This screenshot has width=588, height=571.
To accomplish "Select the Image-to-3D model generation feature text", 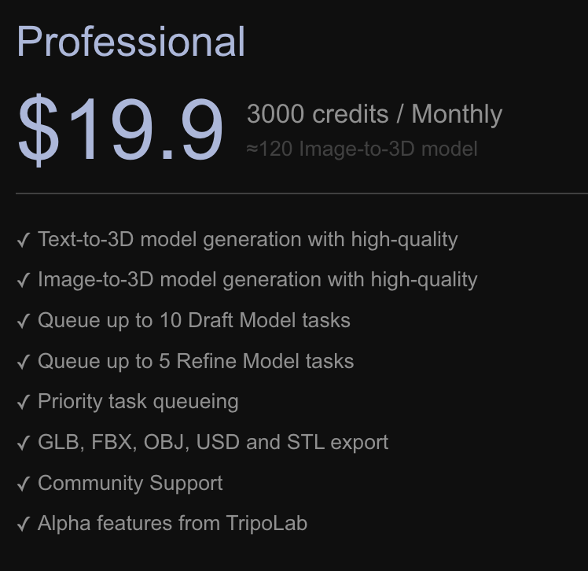I will tap(258, 280).
